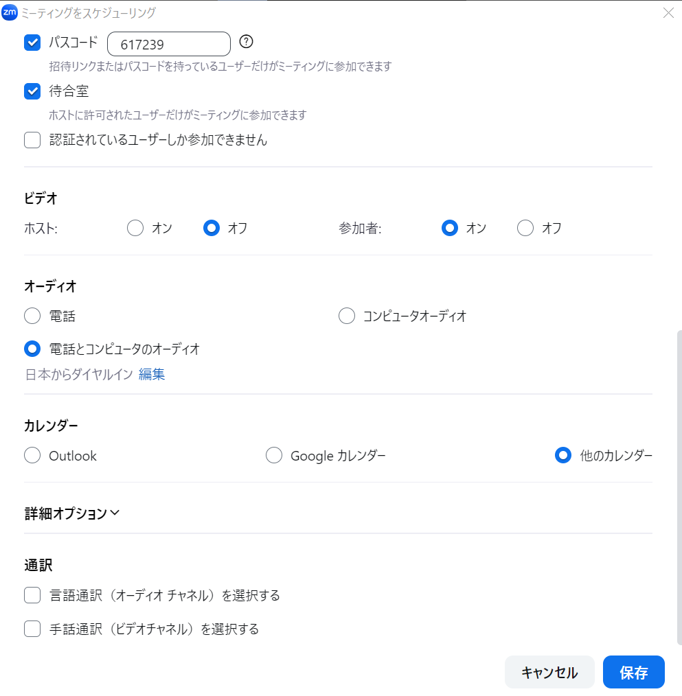
Task: Uncheck the 待合室 checkbox
Action: pyautogui.click(x=32, y=91)
